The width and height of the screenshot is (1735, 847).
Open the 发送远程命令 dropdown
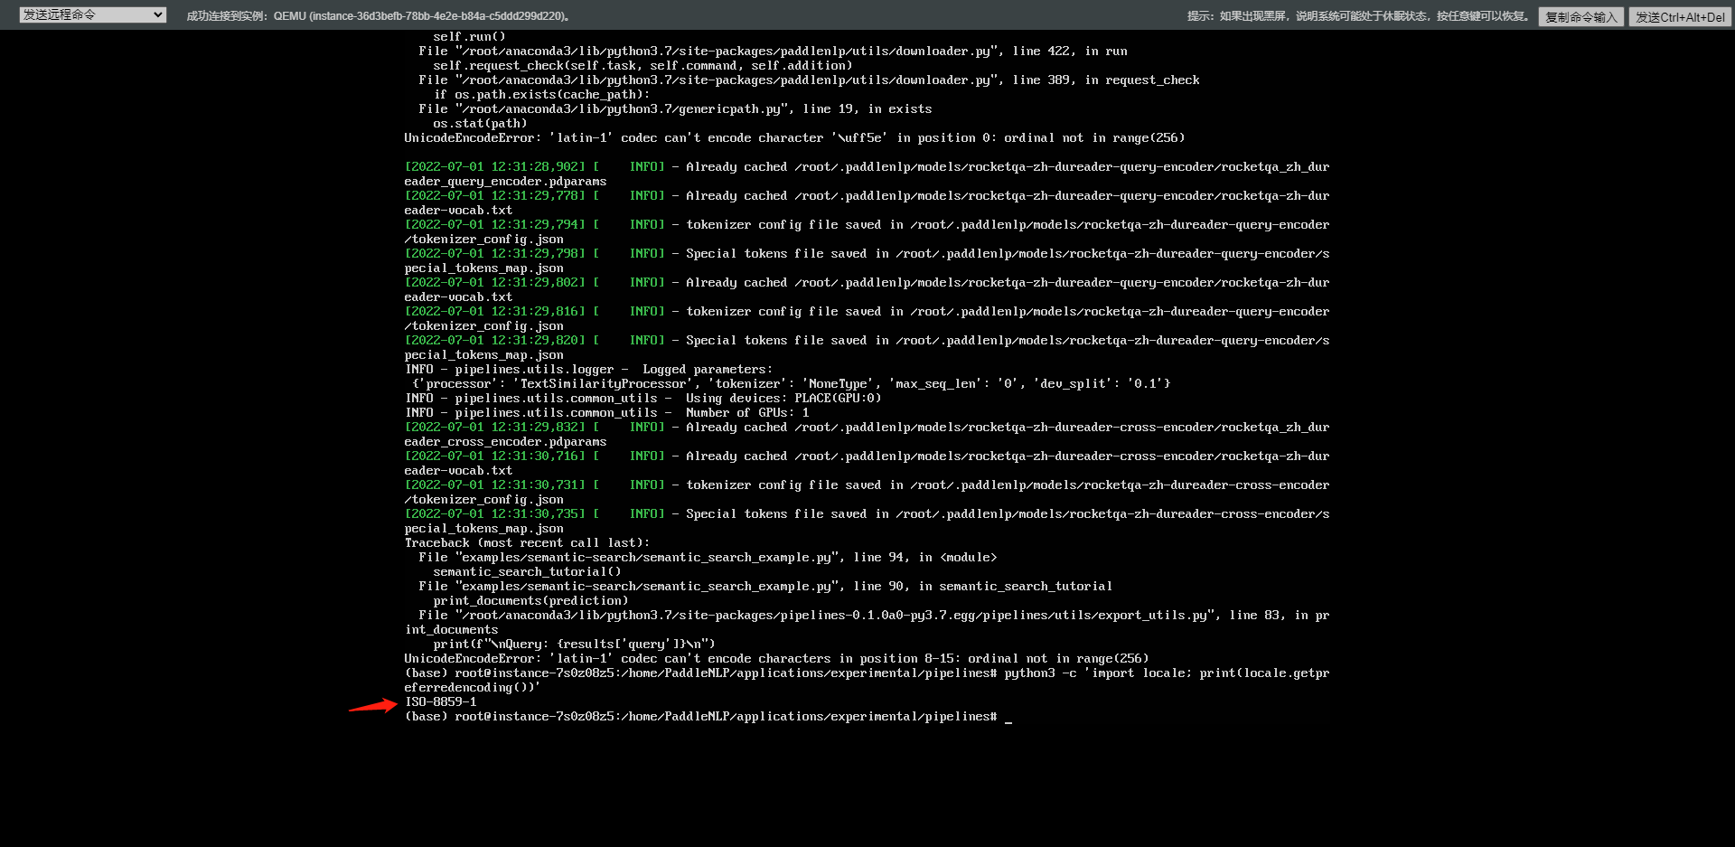[93, 14]
